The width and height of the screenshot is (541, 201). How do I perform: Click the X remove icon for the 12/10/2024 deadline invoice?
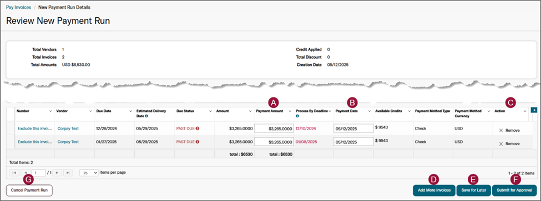(x=501, y=131)
